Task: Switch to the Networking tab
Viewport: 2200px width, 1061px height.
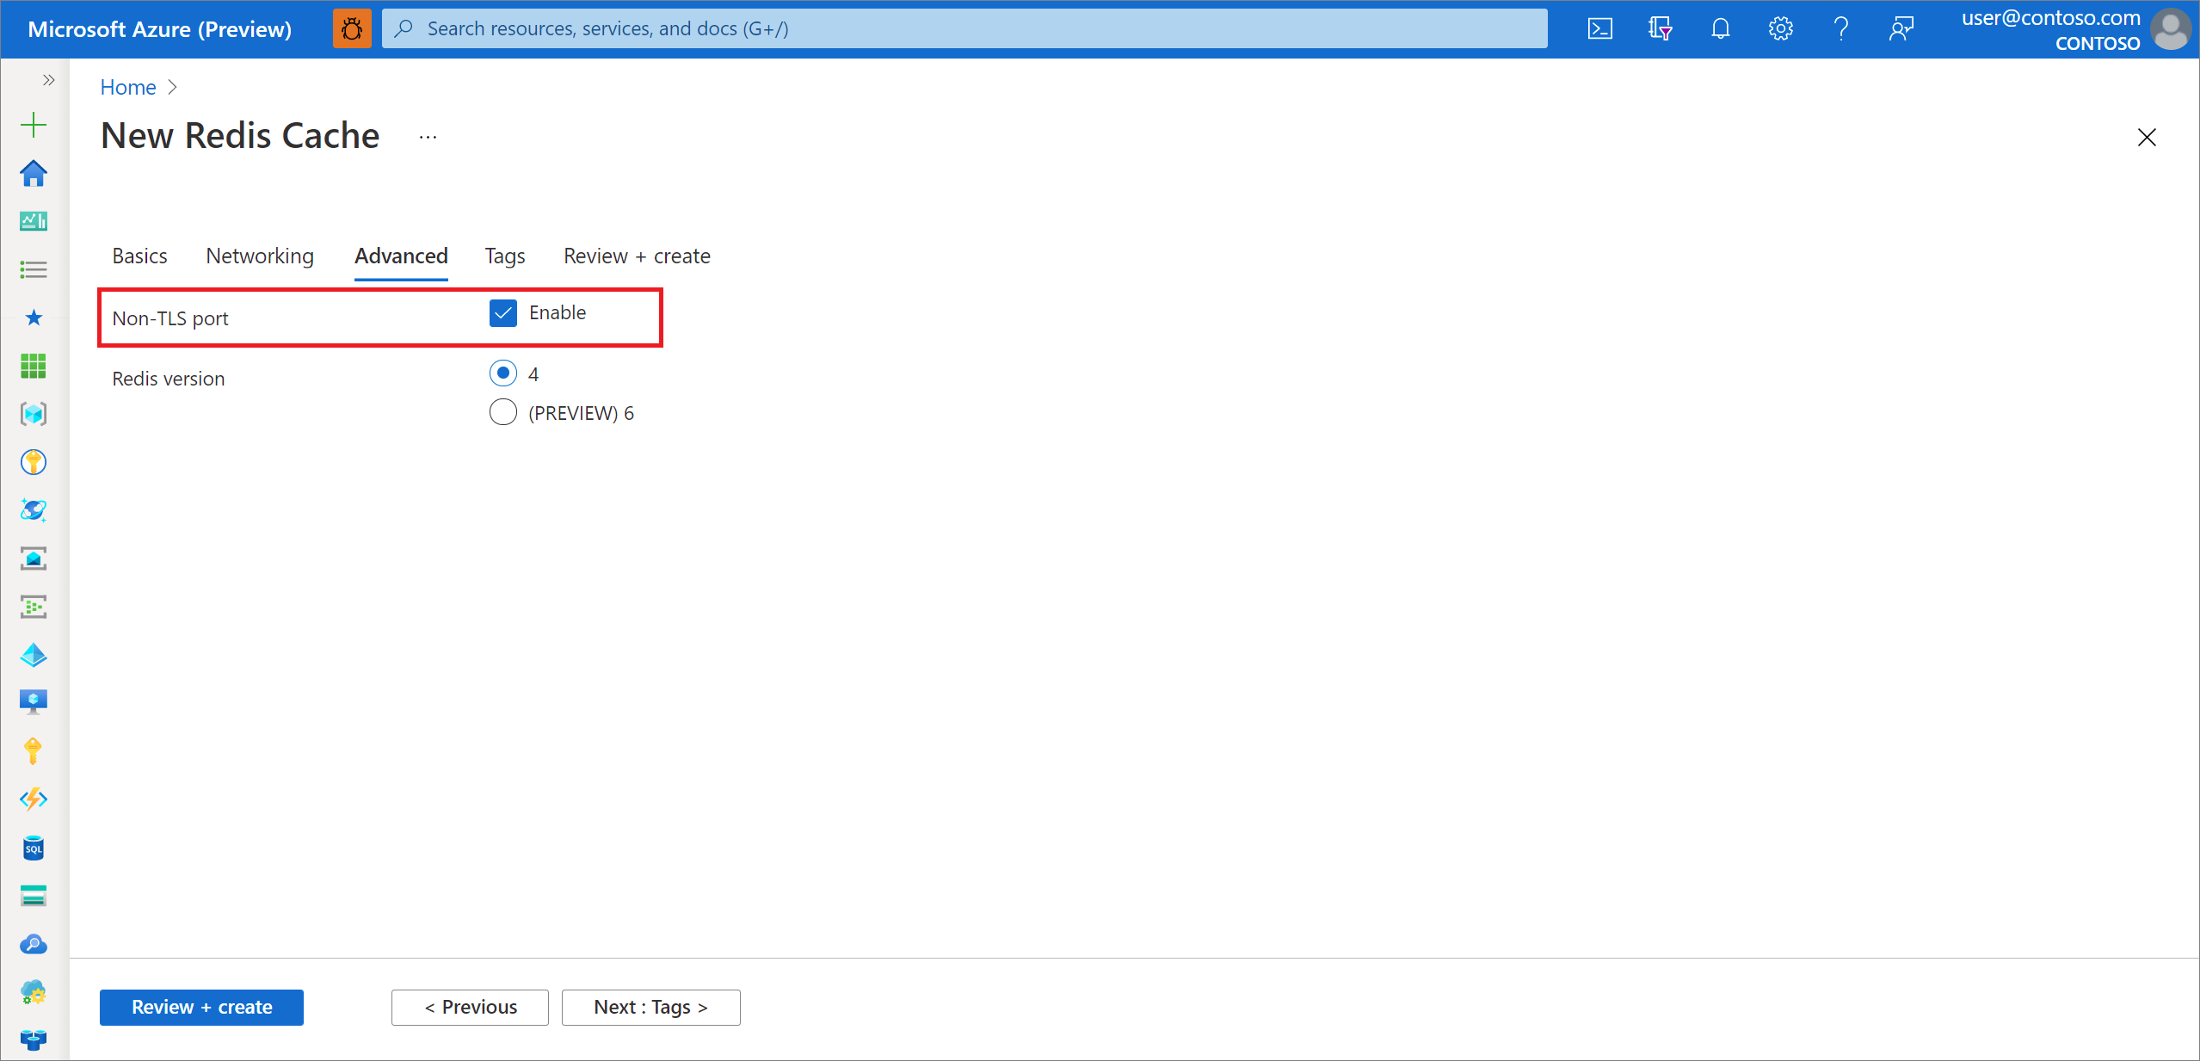Action: coord(259,256)
